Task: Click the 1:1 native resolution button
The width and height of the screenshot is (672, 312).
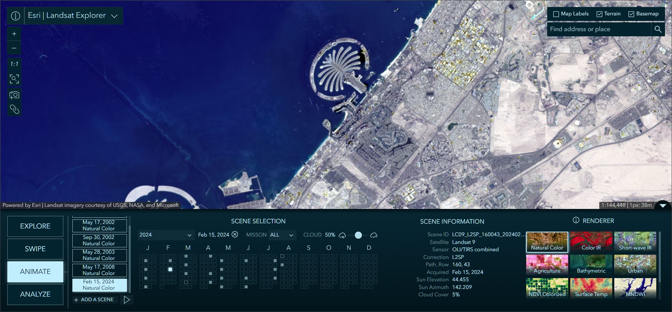Action: (x=14, y=64)
